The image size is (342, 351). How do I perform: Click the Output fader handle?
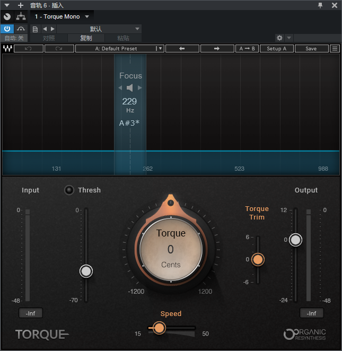295,240
